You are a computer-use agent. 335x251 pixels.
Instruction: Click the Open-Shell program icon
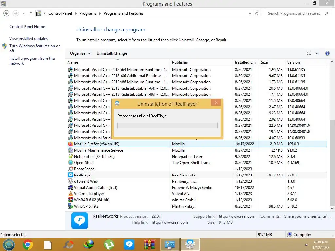click(x=70, y=163)
